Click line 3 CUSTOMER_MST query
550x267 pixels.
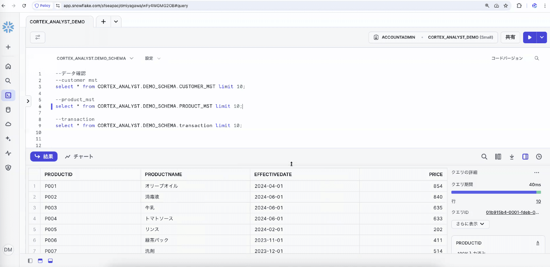point(150,87)
